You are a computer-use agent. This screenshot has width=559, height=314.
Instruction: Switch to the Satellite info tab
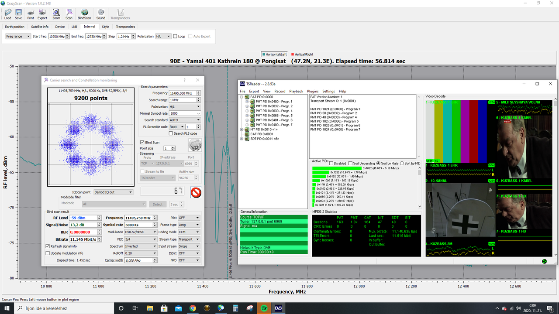[x=40, y=27]
